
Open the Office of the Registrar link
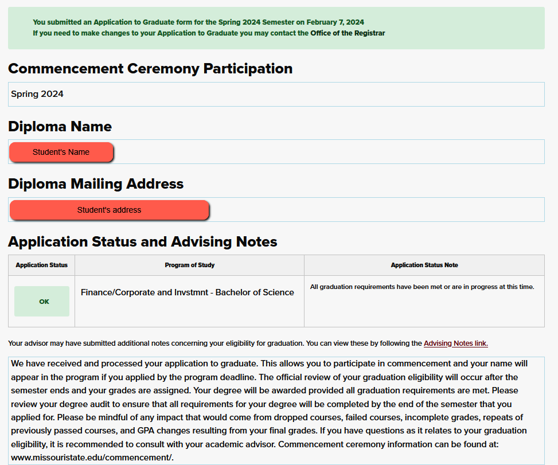pyautogui.click(x=348, y=33)
